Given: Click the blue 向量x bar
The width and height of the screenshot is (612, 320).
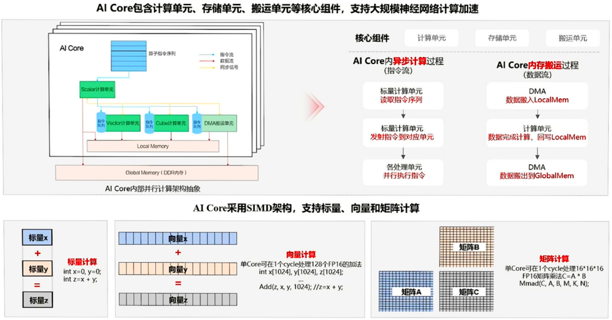Looking at the screenshot, I should 178,238.
